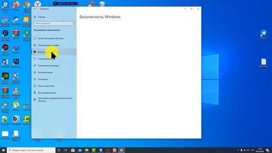This screenshot has width=272, height=153.
Task: Click the taskbar search box
Action: 31,150
